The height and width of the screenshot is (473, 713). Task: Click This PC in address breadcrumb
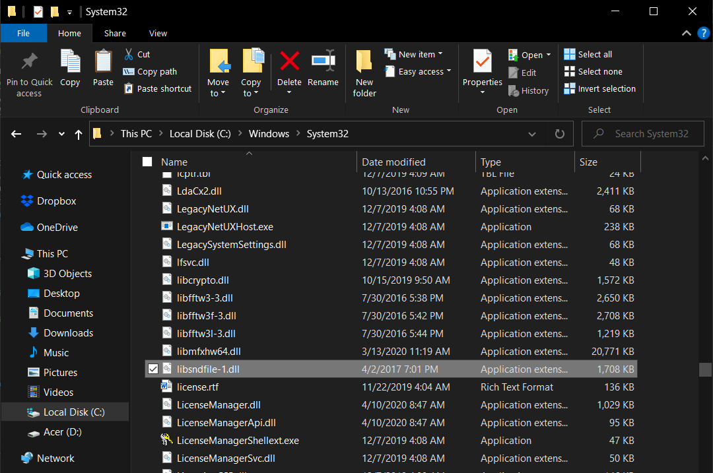point(136,133)
